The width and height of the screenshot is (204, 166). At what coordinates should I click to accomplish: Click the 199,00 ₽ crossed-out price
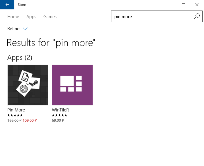click(14, 121)
